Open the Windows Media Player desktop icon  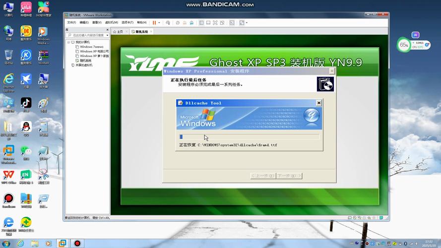(x=43, y=35)
